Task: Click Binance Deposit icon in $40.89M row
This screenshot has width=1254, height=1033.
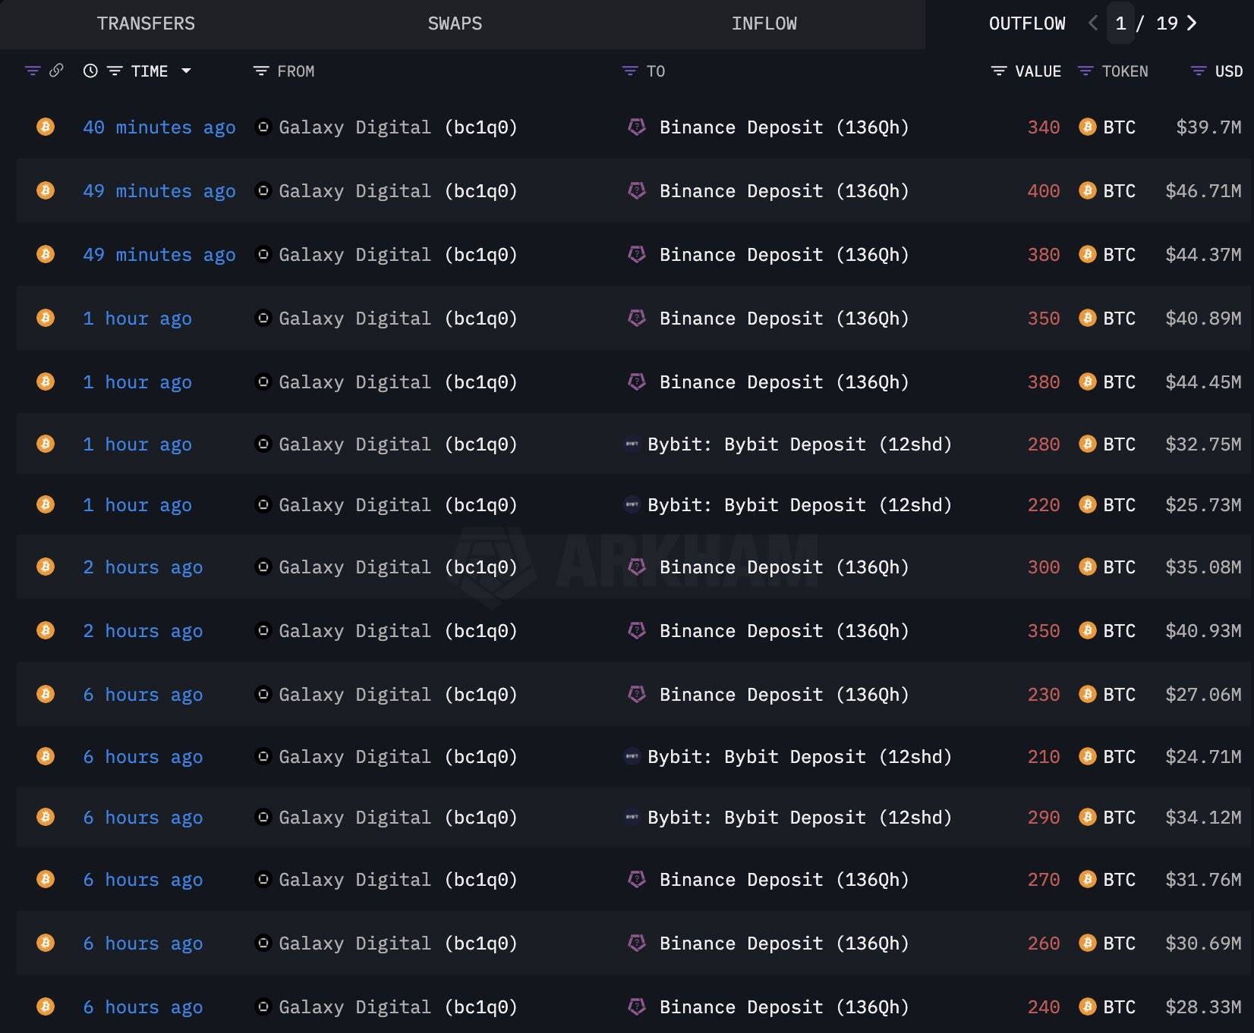Action: click(637, 318)
